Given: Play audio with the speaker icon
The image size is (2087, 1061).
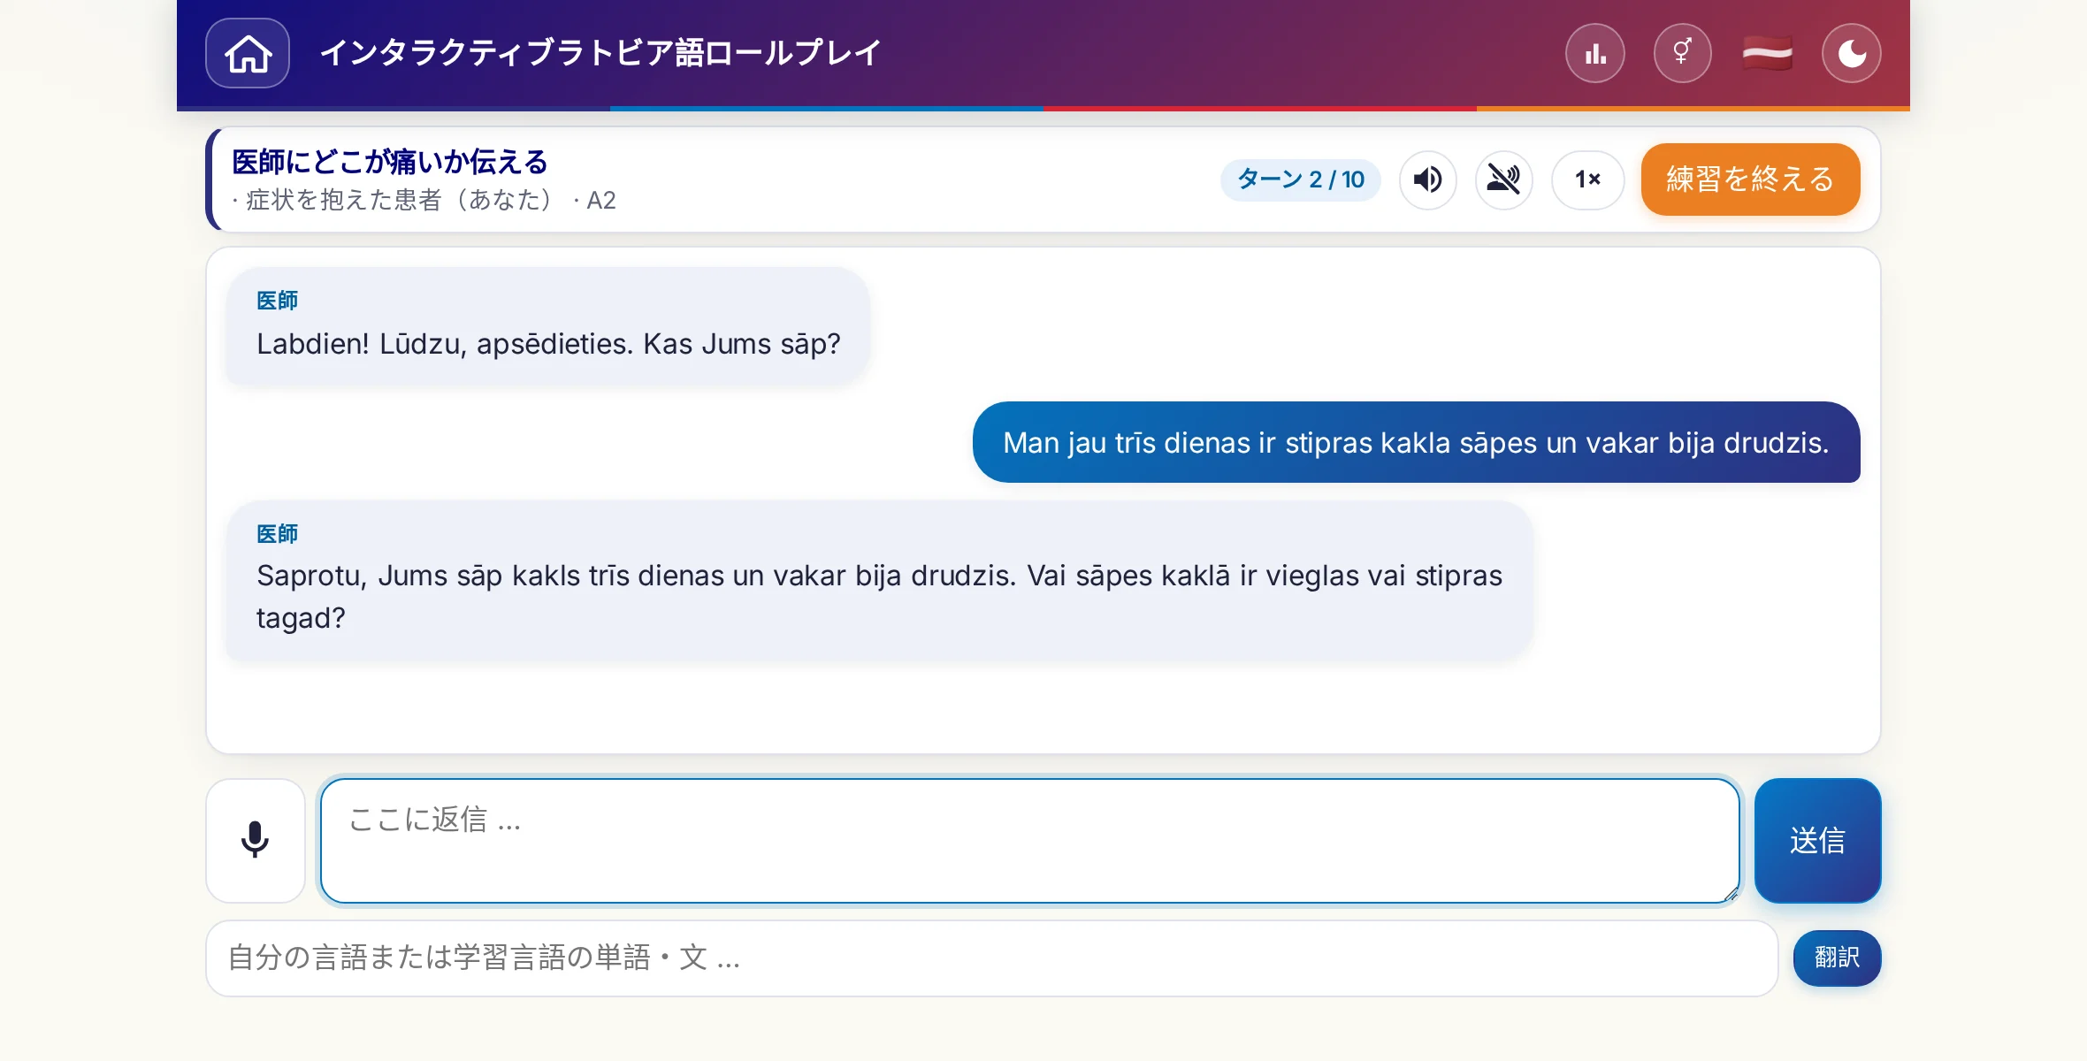Looking at the screenshot, I should click(x=1427, y=179).
